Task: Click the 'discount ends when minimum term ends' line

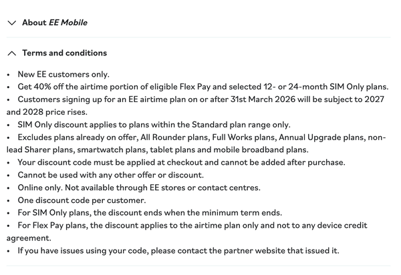Action: (x=150, y=213)
